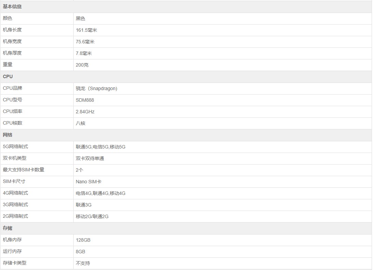Select the 骁龙 (Snapdragon) brand value
The height and width of the screenshot is (270, 373).
coord(96,89)
